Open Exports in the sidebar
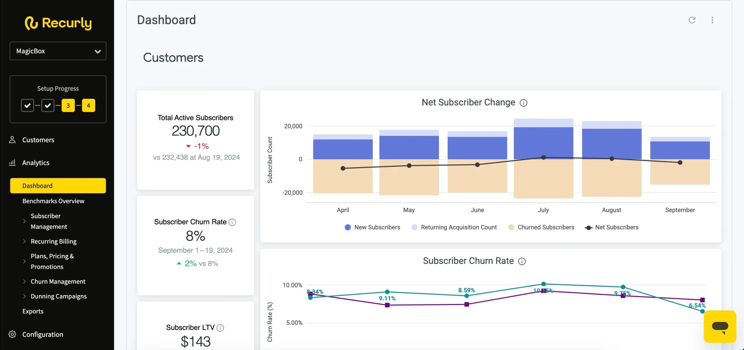 33,311
